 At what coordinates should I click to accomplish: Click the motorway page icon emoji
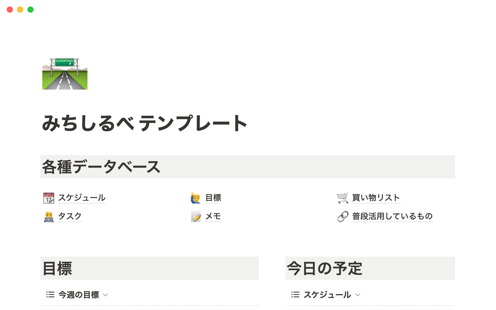click(x=65, y=74)
